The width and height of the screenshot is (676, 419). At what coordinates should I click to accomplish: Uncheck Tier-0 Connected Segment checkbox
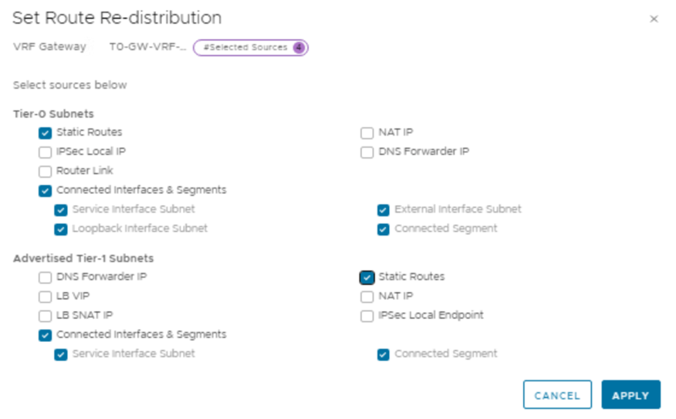(x=384, y=229)
